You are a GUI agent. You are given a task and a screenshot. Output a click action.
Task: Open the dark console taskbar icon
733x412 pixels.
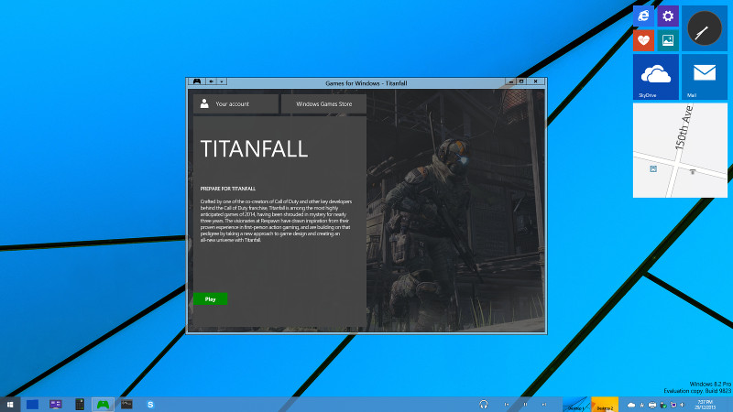pyautogui.click(x=126, y=405)
